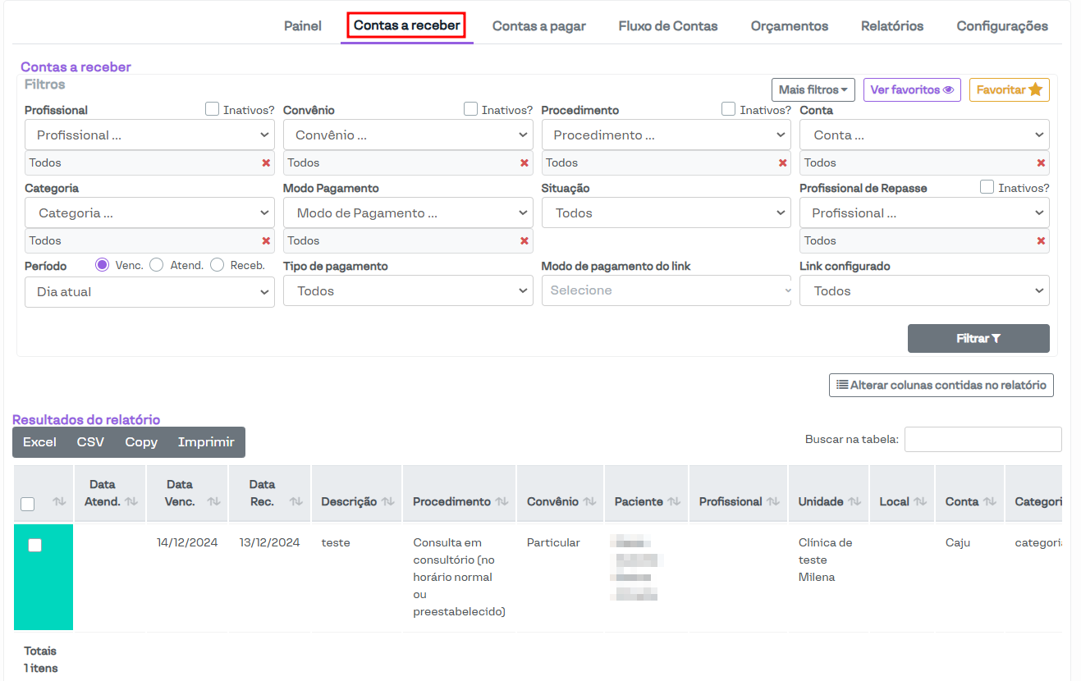This screenshot has width=1081, height=681.
Task: Open the 'Mais filtros' dropdown
Action: point(813,89)
